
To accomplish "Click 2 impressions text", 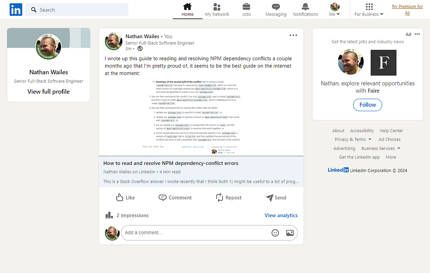I will point(132,215).
